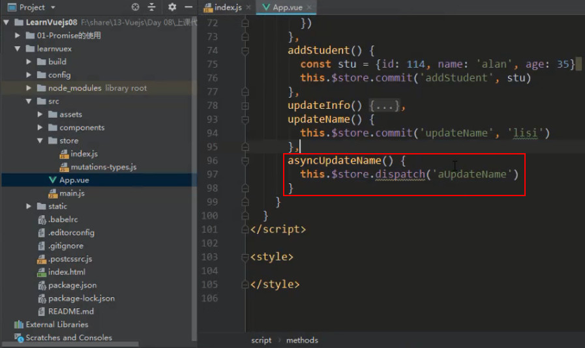Click the node_modules folder icon
The image size is (585, 348).
pos(41,88)
